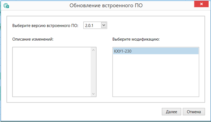Click the blank dialog footer beside the Далее button
The height and width of the screenshot is (122, 211).
84,112
